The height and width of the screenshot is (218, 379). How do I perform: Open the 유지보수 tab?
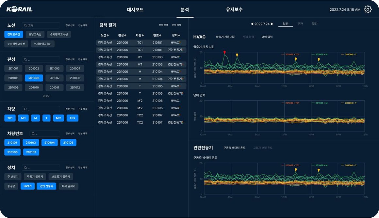pos(234,10)
